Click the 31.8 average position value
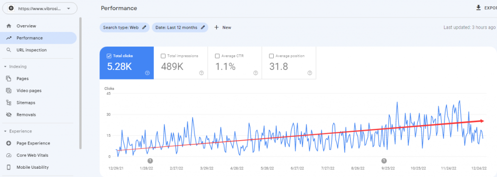The height and width of the screenshot is (177, 497). pyautogui.click(x=279, y=66)
